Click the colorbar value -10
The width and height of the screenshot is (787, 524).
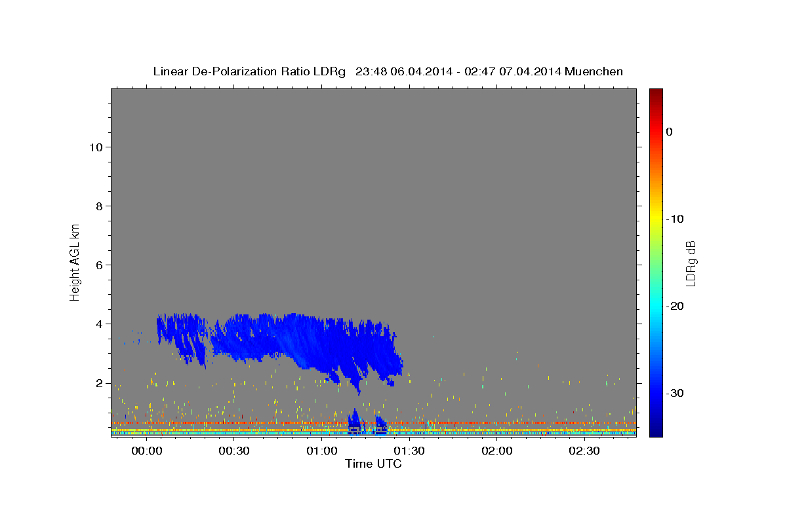(676, 219)
